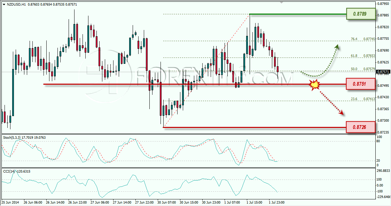Click the 0.87755 price scale value

tap(383, 39)
